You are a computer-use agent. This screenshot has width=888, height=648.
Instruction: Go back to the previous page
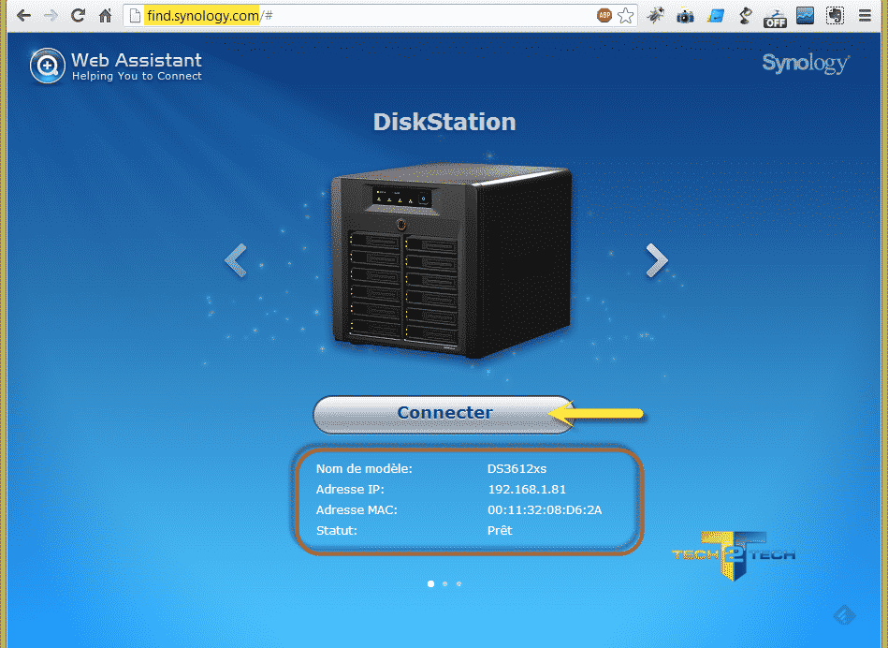pos(23,15)
